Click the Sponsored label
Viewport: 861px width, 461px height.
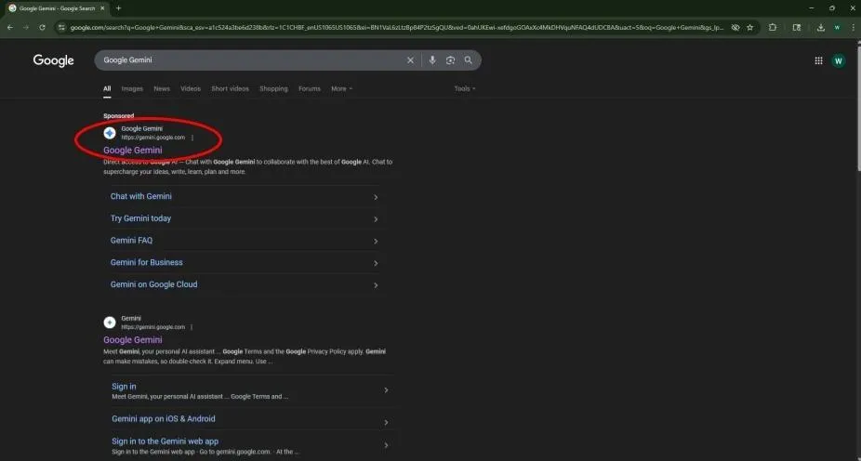119,116
